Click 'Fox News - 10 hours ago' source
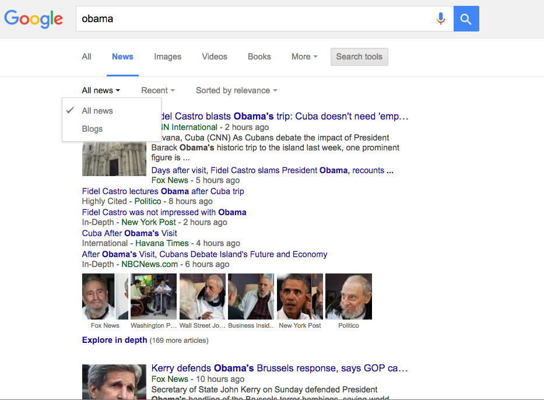Image resolution: width=544 pixels, height=400 pixels. tap(198, 379)
